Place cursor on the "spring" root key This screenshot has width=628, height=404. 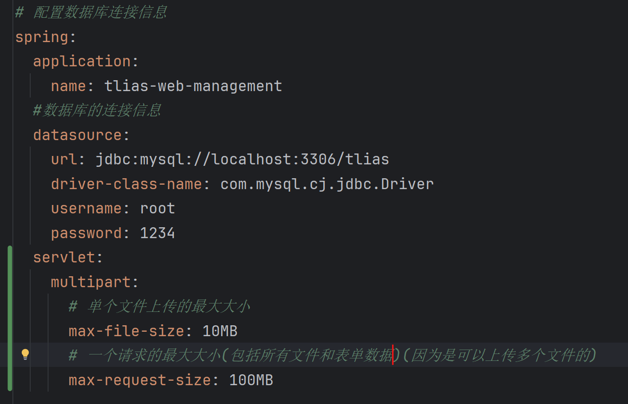tap(42, 37)
